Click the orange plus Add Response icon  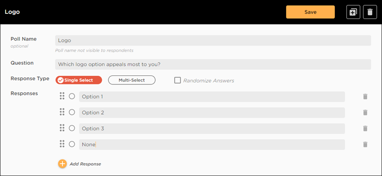pyautogui.click(x=62, y=164)
